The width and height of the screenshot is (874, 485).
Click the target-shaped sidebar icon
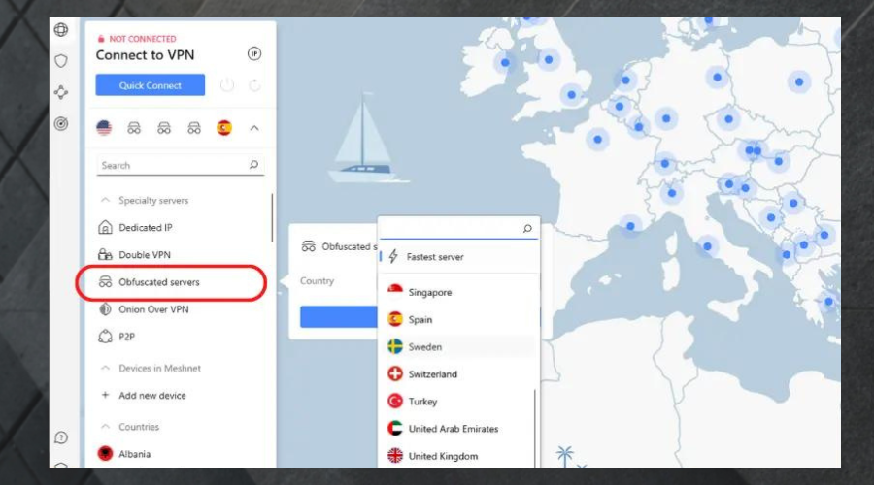coord(61,123)
